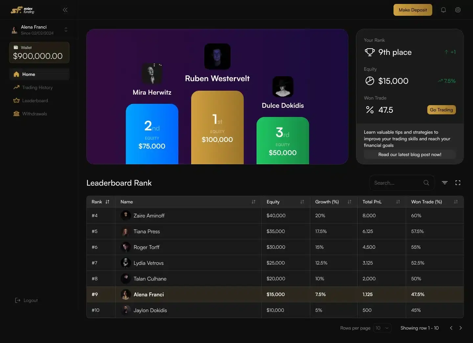Image resolution: width=473 pixels, height=343 pixels.
Task: Sort the table by Equity column
Action: pos(302,202)
